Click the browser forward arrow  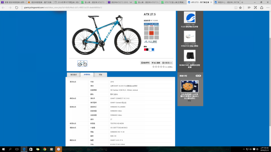[x=10, y=8]
